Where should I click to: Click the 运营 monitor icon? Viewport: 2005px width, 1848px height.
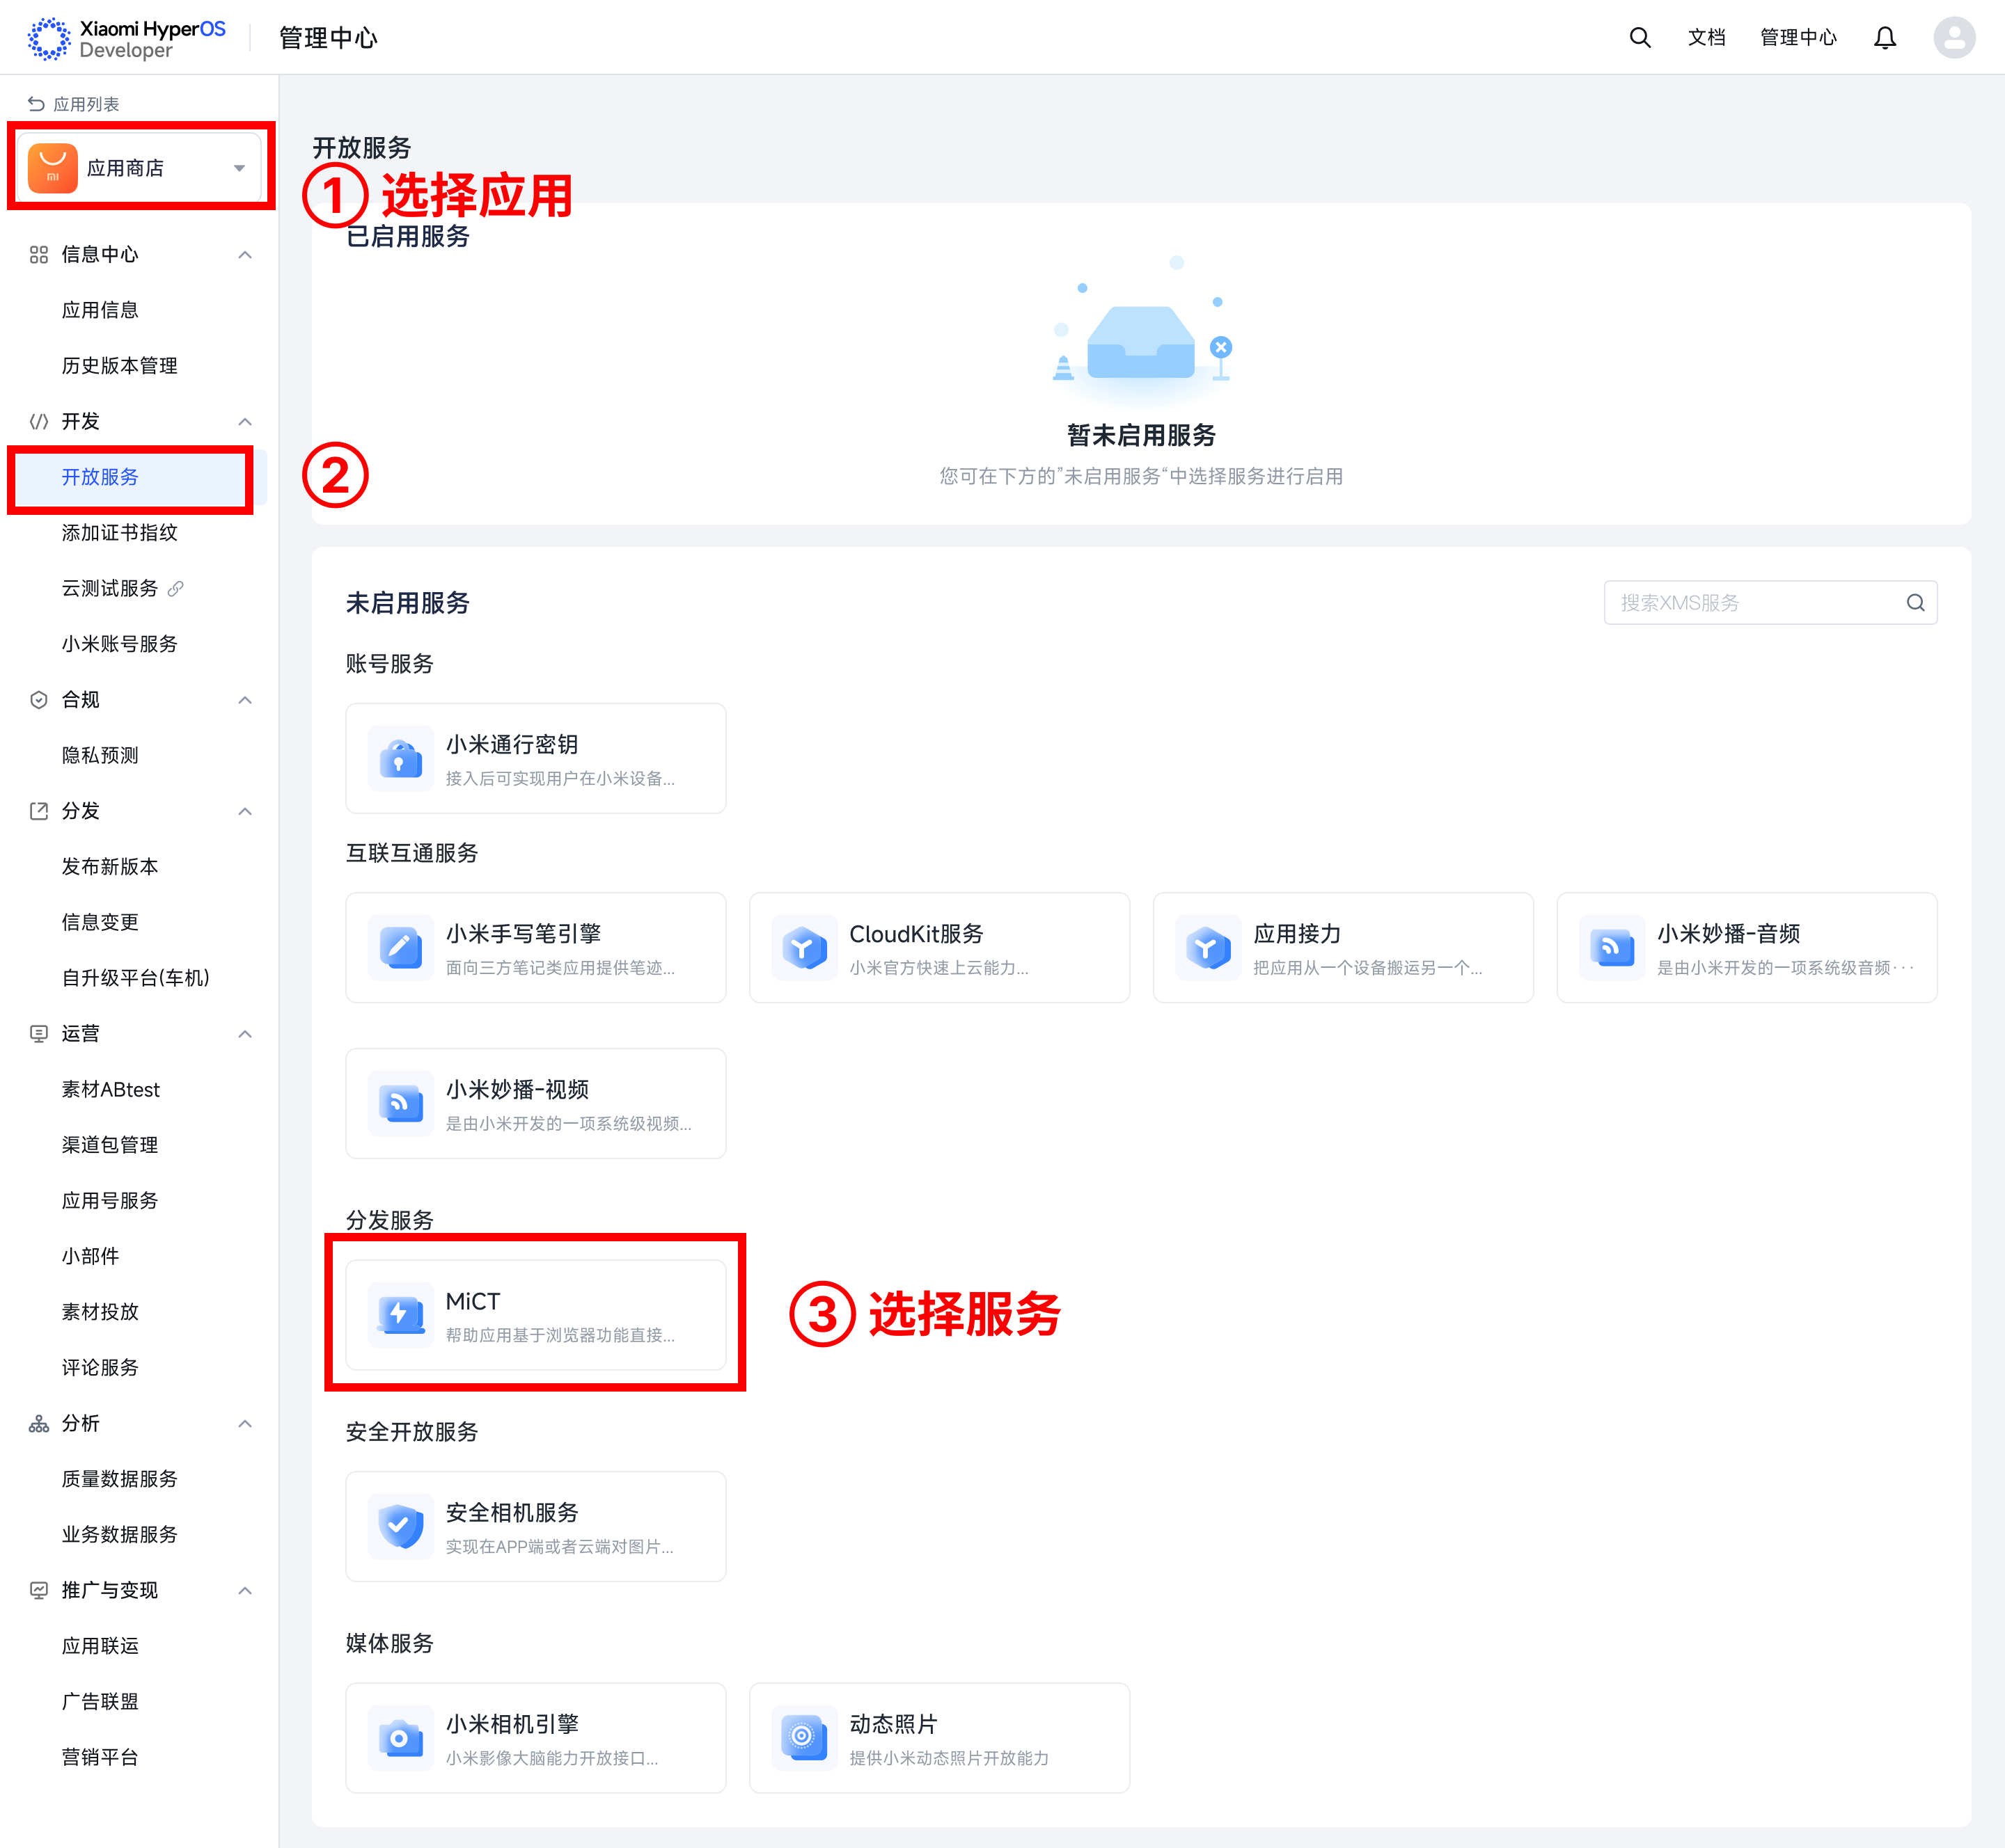pos(39,1034)
